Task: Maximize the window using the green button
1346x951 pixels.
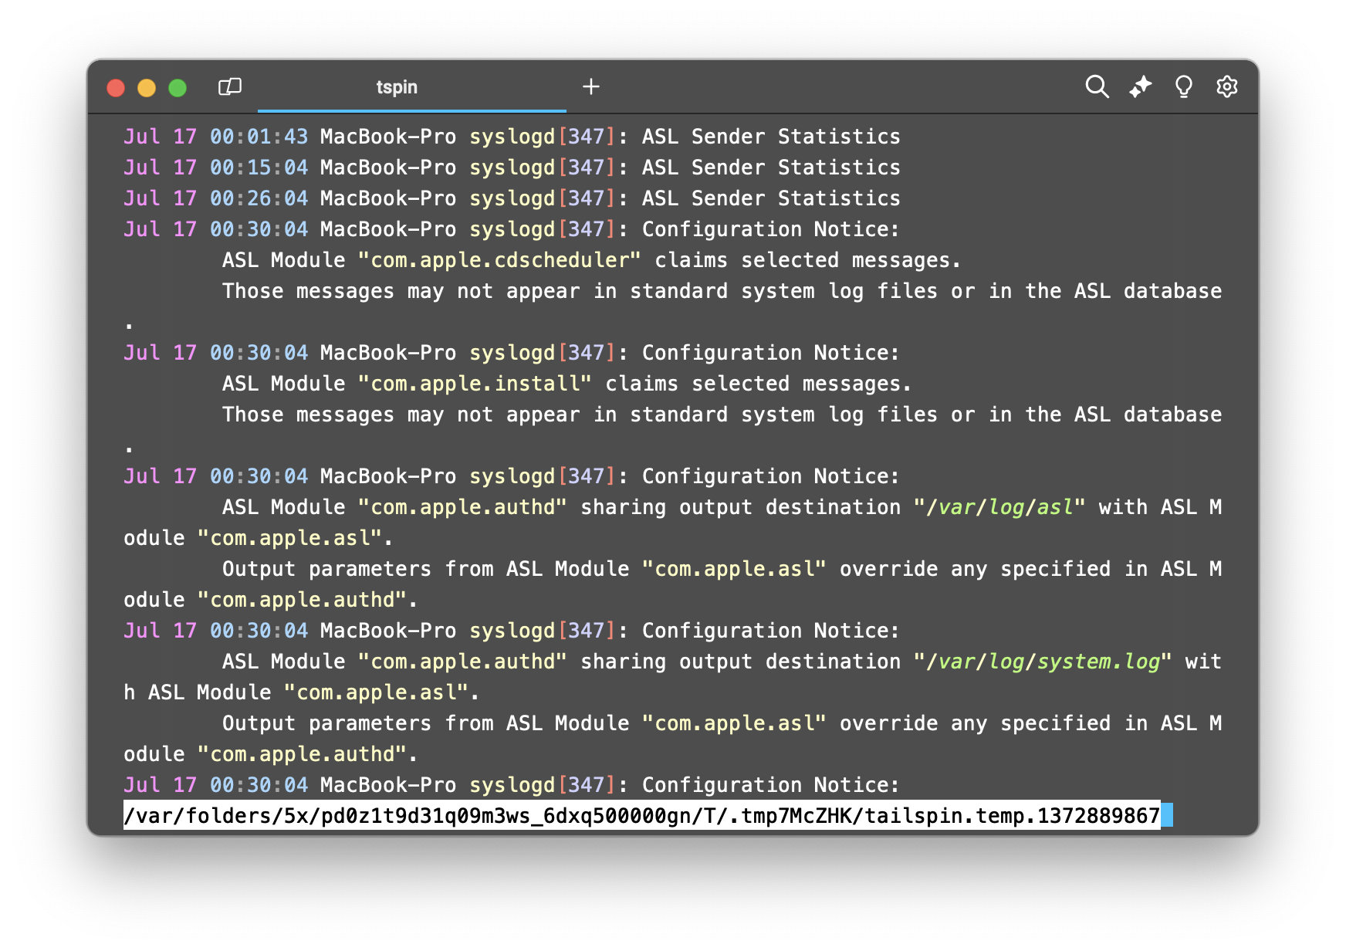Action: 178,88
